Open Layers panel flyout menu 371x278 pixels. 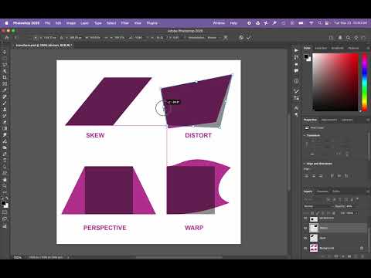pos(367,192)
